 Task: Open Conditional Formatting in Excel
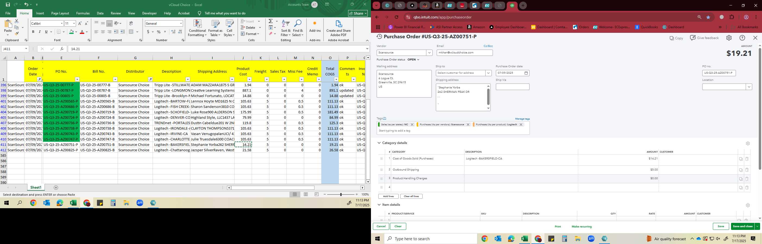click(x=197, y=28)
